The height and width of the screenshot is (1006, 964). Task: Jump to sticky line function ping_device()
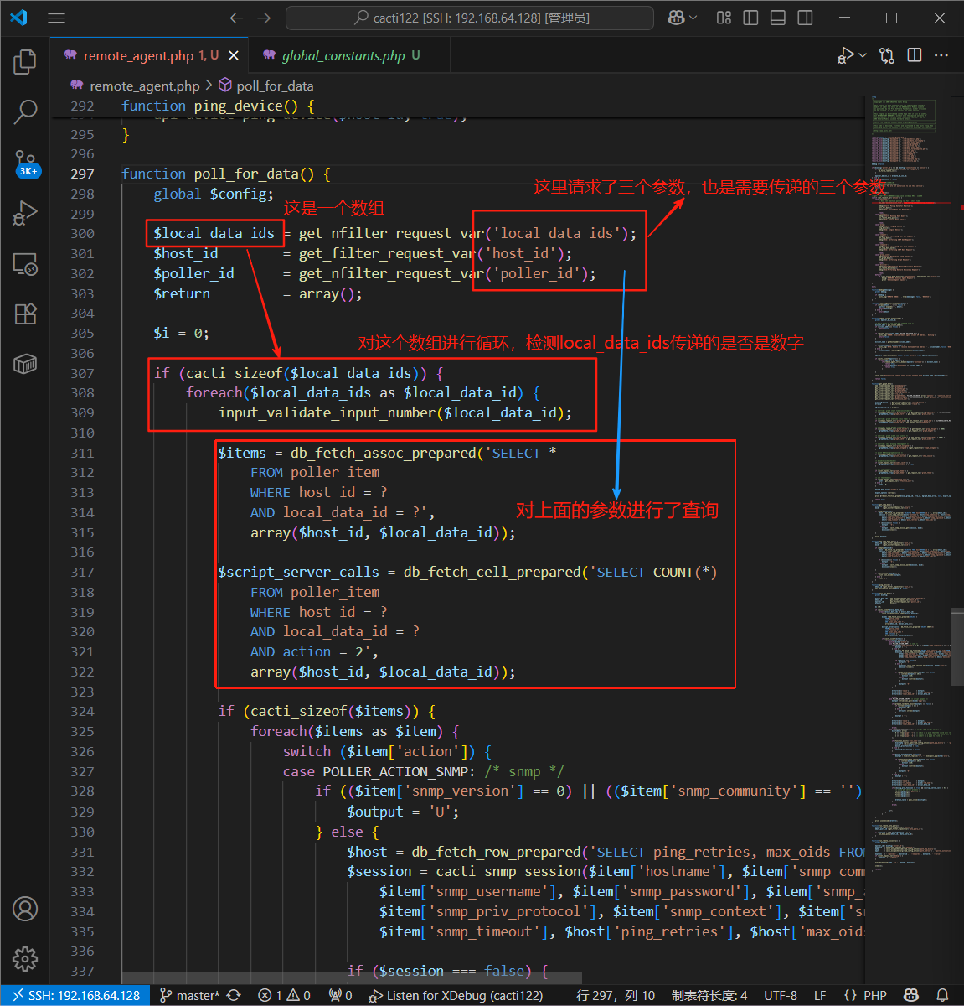(218, 106)
